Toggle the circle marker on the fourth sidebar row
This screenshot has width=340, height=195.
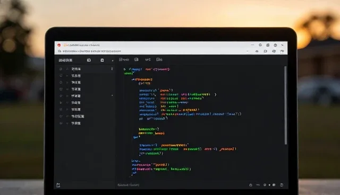point(61,89)
